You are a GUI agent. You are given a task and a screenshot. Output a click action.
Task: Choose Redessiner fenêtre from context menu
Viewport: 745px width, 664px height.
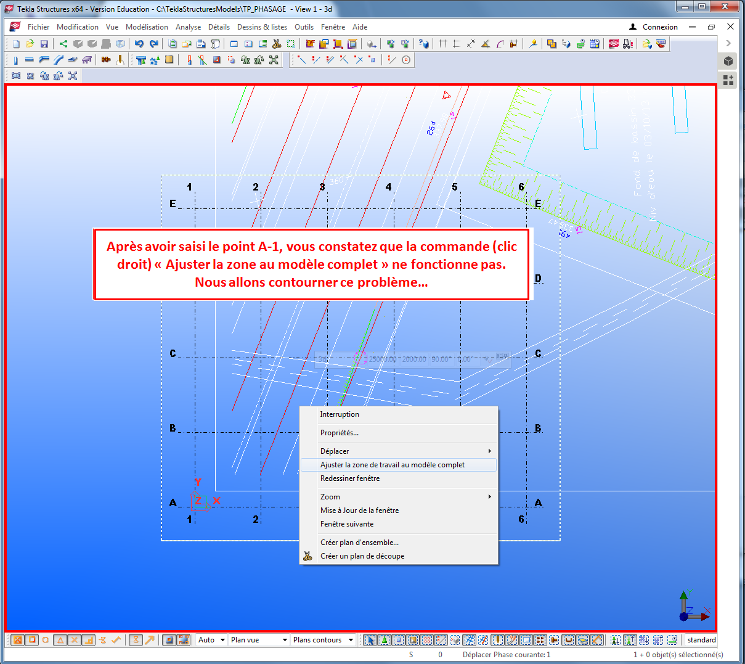click(x=399, y=478)
